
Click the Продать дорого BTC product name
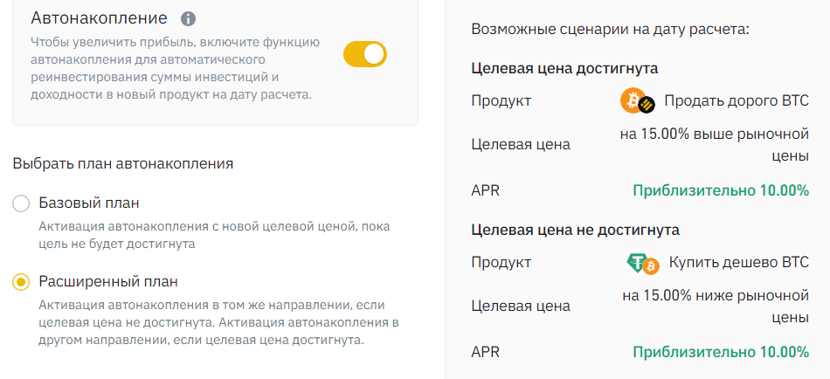736,101
